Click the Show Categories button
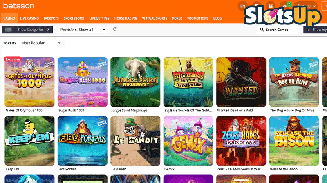 click(x=27, y=30)
